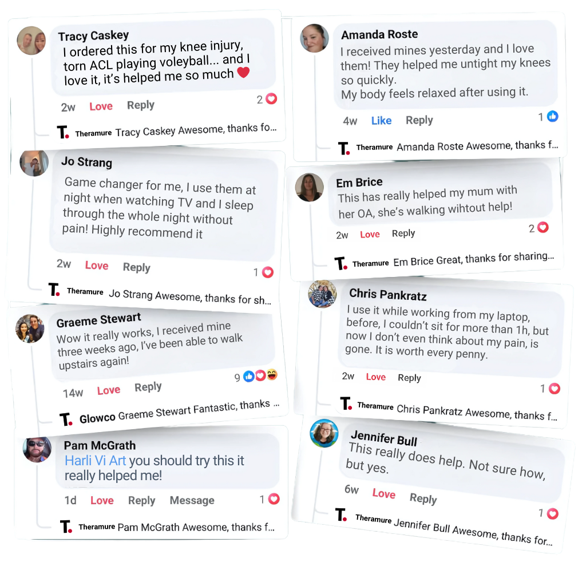Click Chris Pankratz's profile photo thumbnail
Image resolution: width=586 pixels, height=586 pixels.
coord(322,294)
